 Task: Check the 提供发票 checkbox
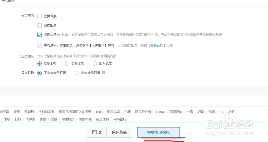pos(39,16)
